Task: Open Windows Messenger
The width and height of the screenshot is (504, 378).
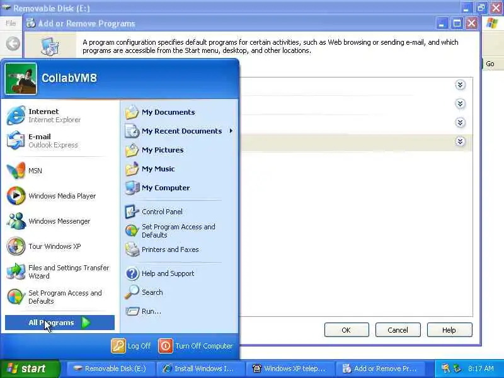Action: (60, 221)
